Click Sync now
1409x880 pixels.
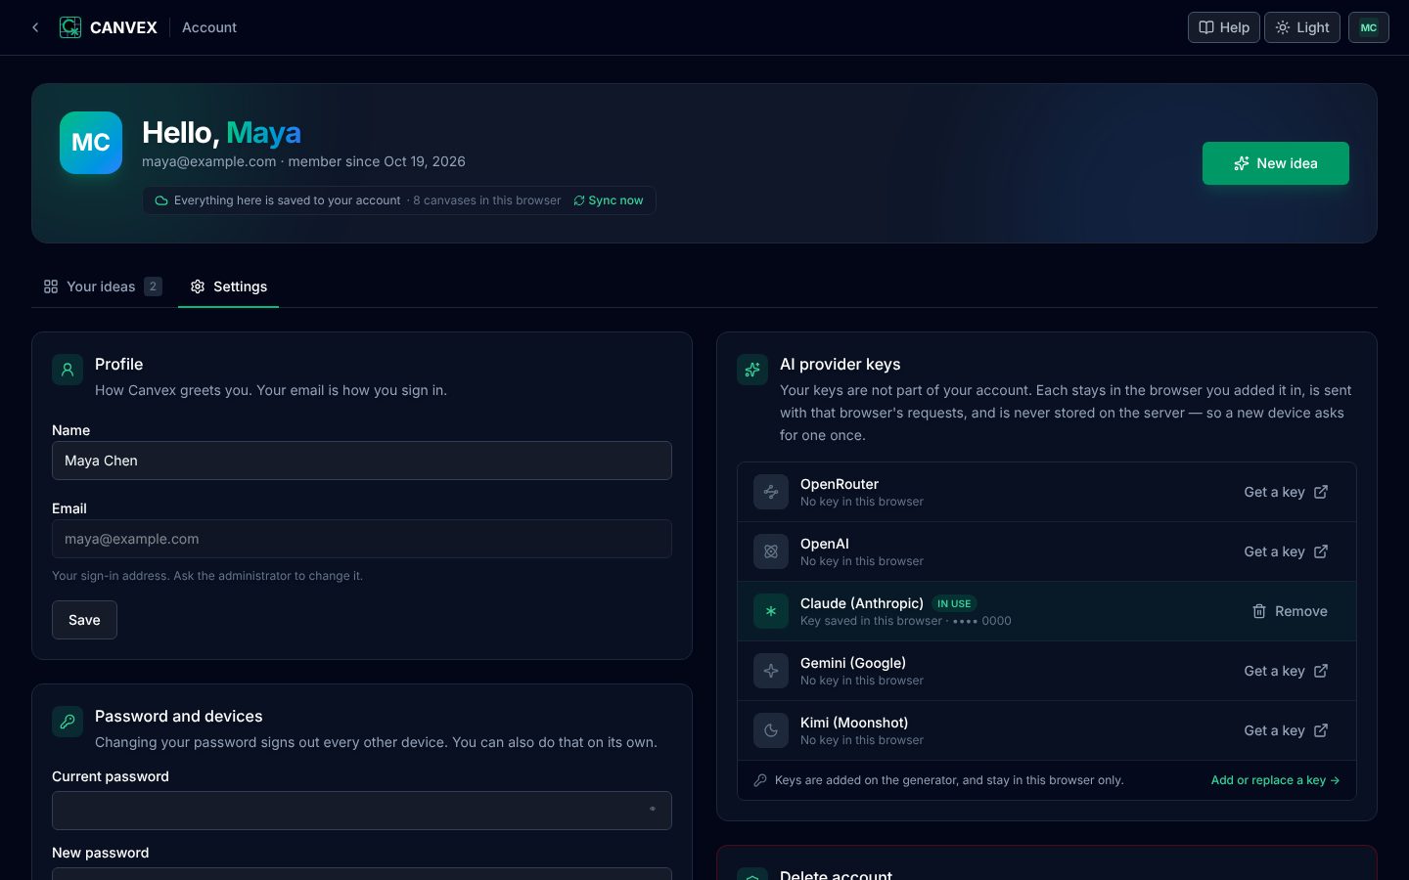click(x=609, y=200)
